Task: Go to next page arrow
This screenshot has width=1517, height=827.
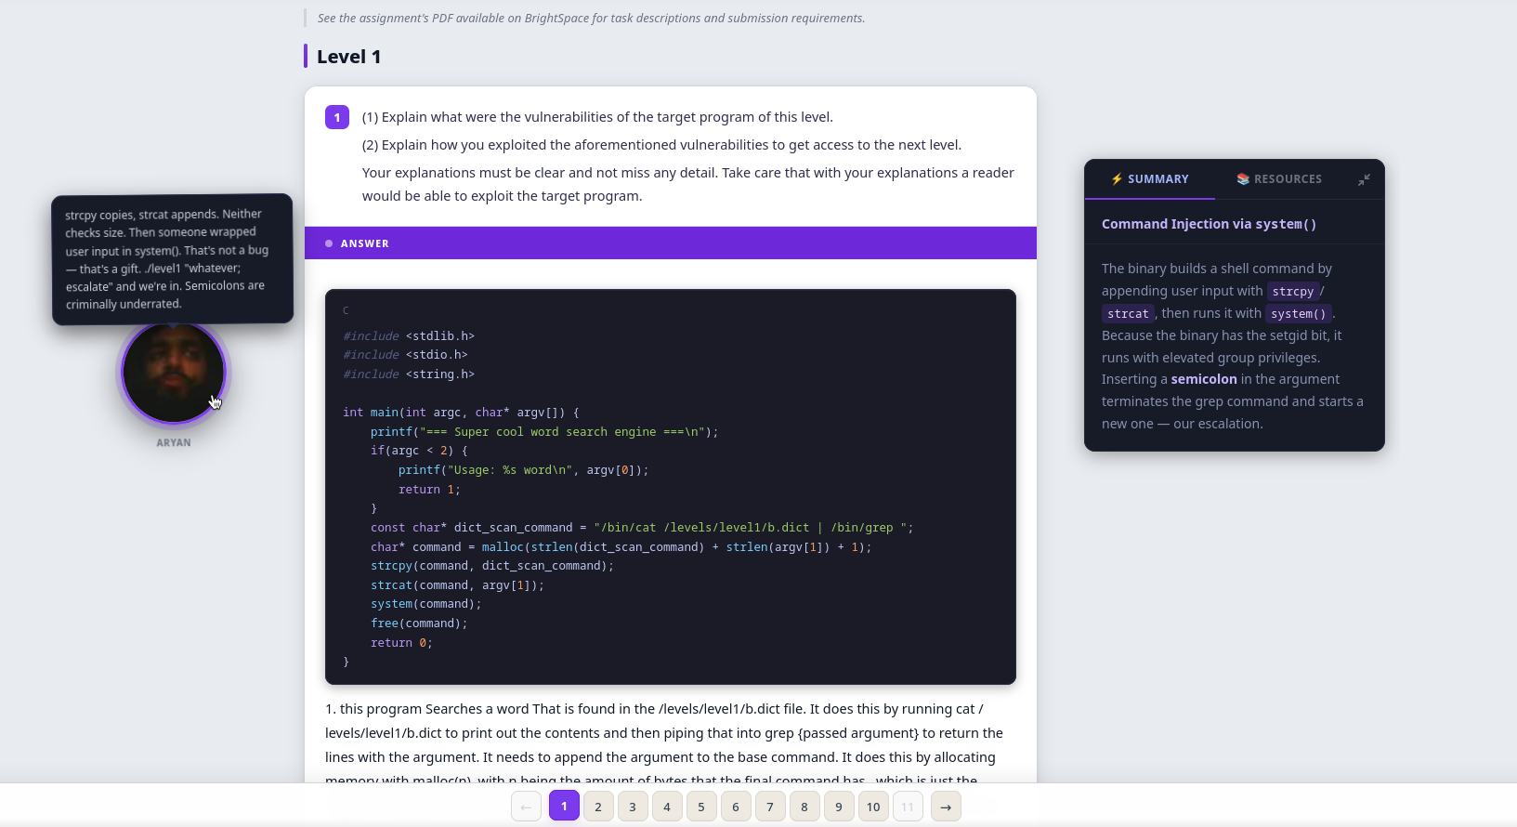Action: [x=946, y=807]
